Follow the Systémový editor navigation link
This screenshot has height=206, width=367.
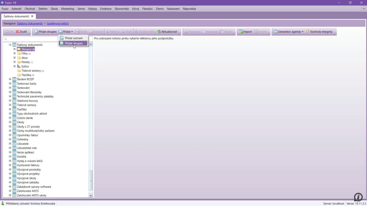pos(58,24)
